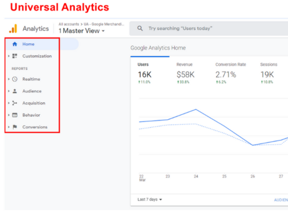Click the All accounts breadcrumb link
288x213 pixels.
(x=69, y=24)
